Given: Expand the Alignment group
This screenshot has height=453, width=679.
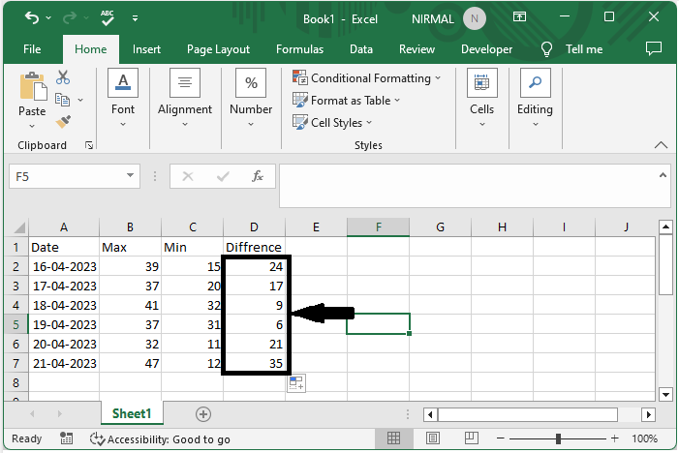Looking at the screenshot, I should click(x=185, y=98).
